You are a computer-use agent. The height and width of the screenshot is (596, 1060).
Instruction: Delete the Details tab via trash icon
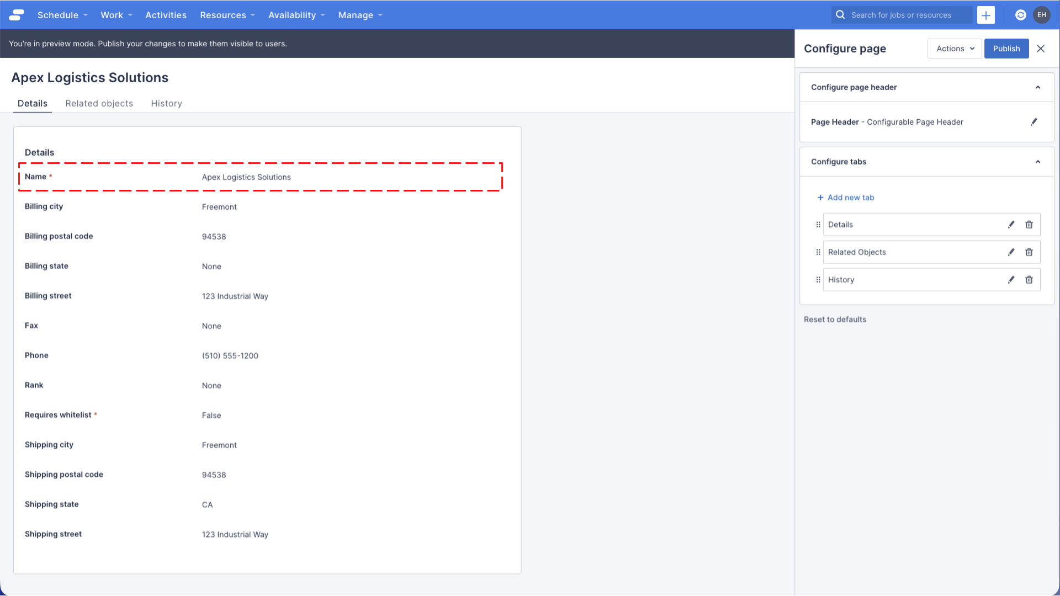(1029, 225)
